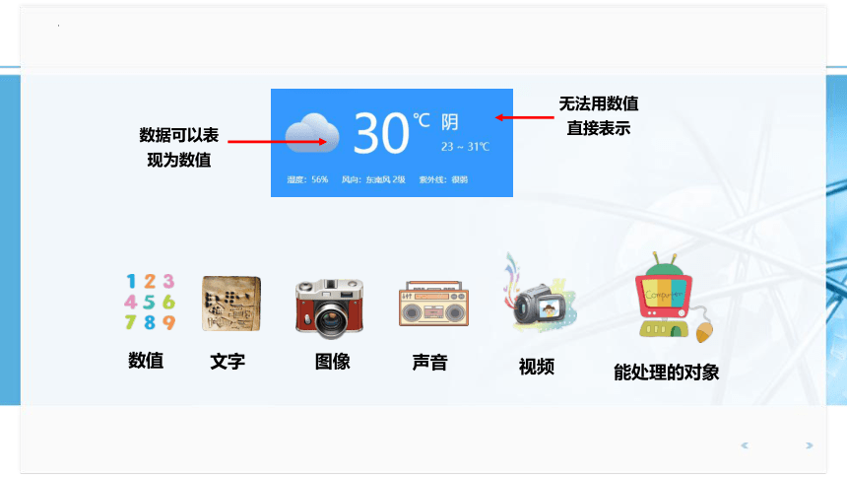Click the 数值 label
The height and width of the screenshot is (477, 847).
[146, 360]
